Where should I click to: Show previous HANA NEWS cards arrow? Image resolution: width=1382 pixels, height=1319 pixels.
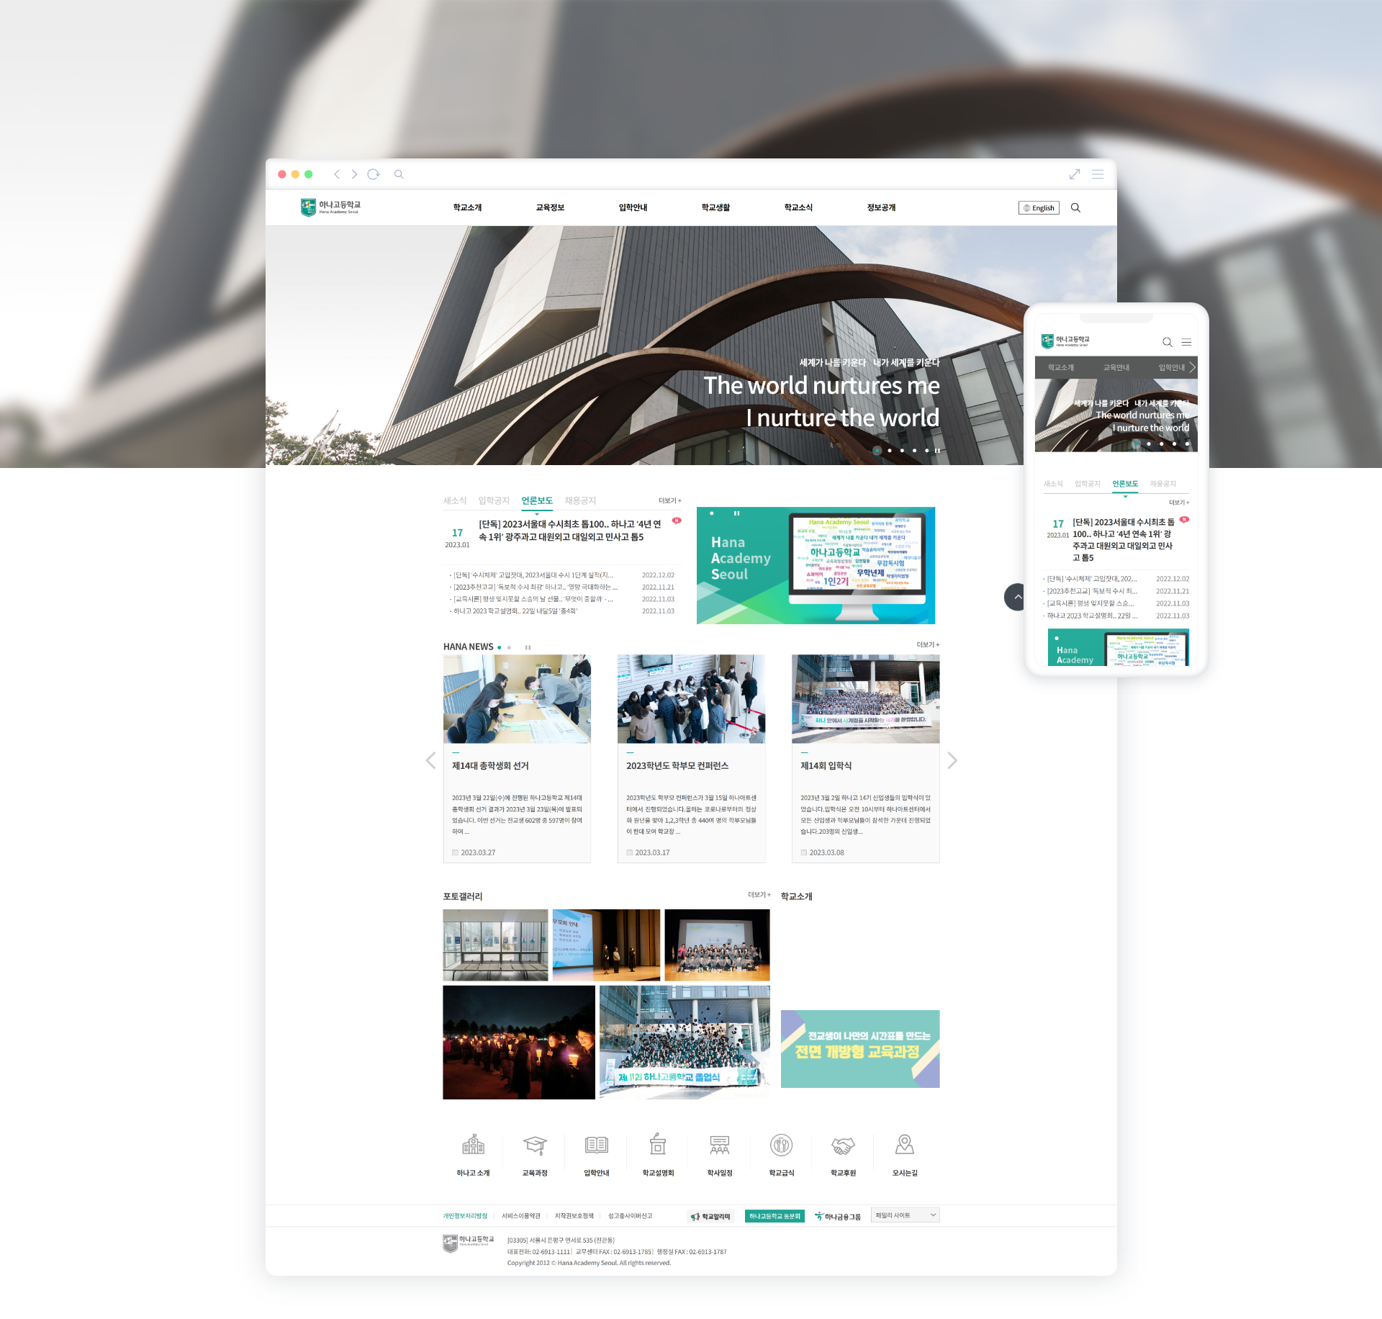point(430,760)
